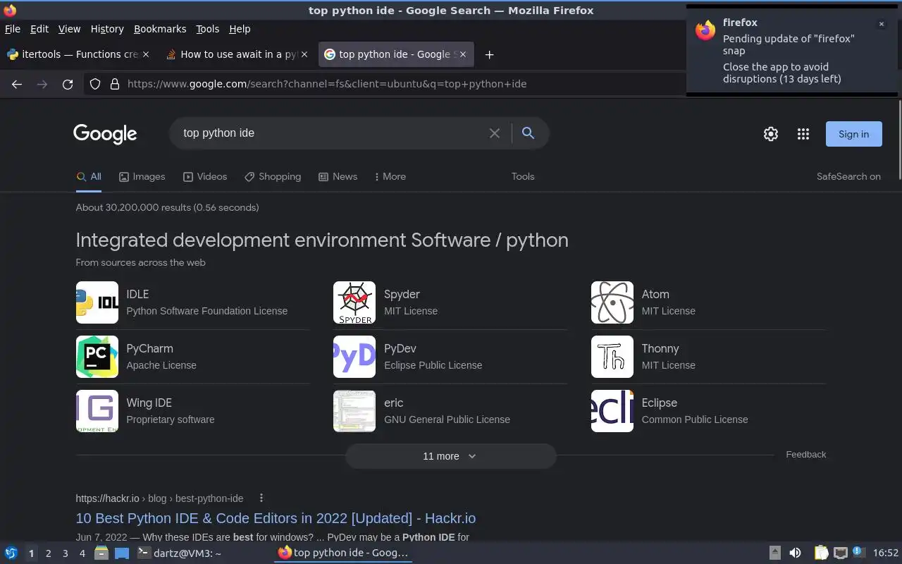This screenshot has width=902, height=564.
Task: Switch to Shopping search results
Action: (273, 176)
